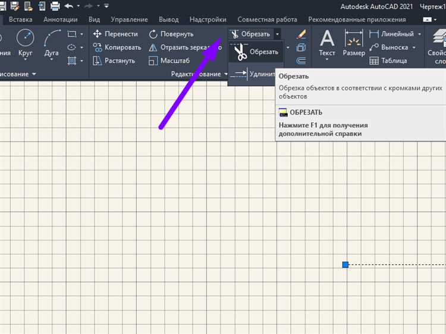
Task: Select the Arc (Дуга) drawing tool
Action: coord(52,44)
